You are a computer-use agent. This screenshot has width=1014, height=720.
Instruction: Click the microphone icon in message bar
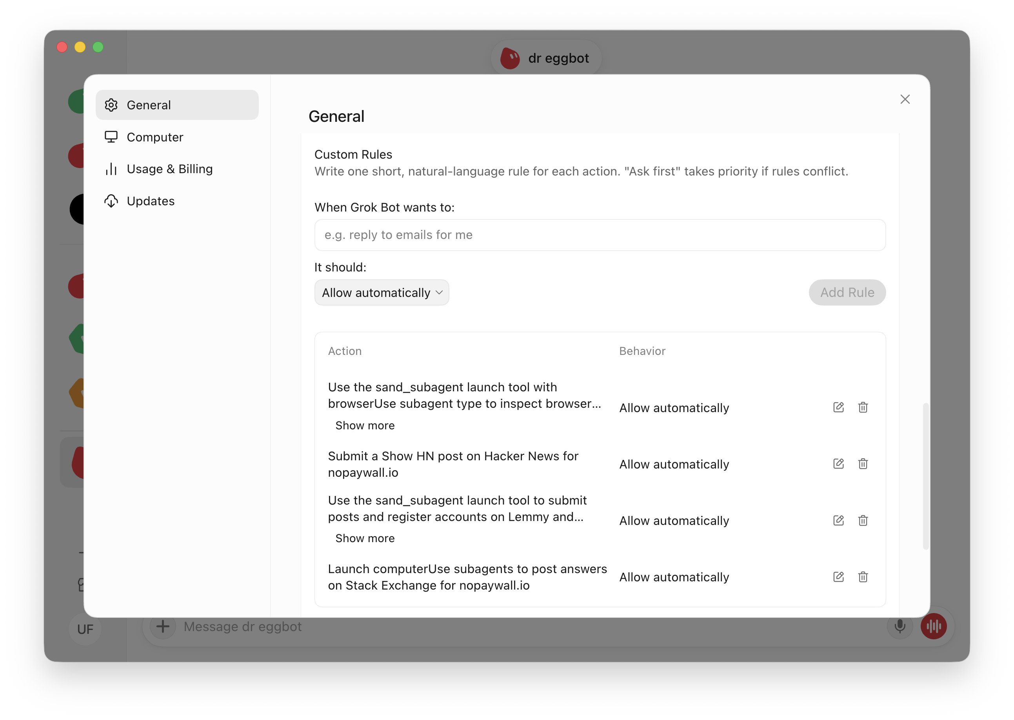(900, 626)
